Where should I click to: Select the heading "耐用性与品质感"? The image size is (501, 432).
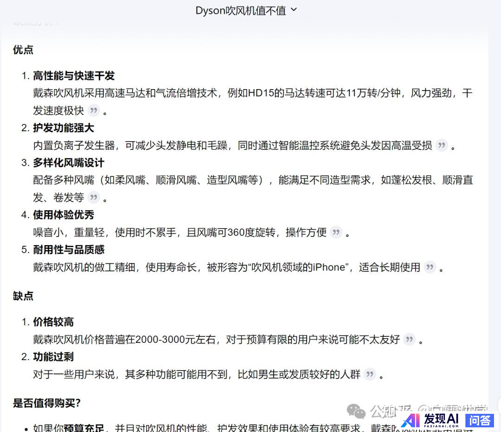tap(69, 250)
